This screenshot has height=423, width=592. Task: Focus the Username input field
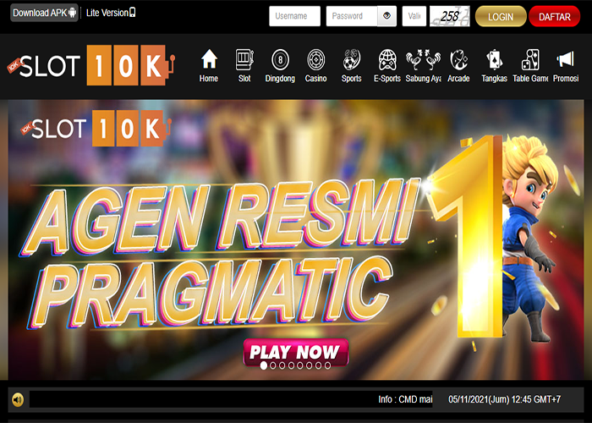pyautogui.click(x=294, y=16)
